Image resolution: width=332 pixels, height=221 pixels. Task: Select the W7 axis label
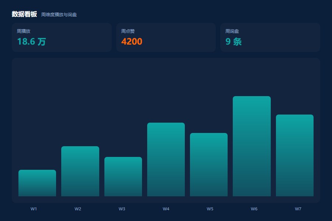pos(298,209)
